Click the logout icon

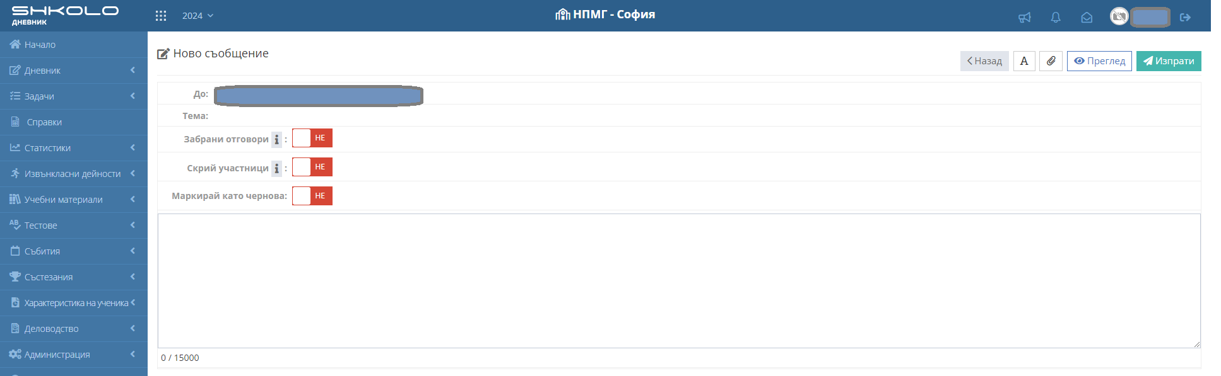click(x=1185, y=17)
